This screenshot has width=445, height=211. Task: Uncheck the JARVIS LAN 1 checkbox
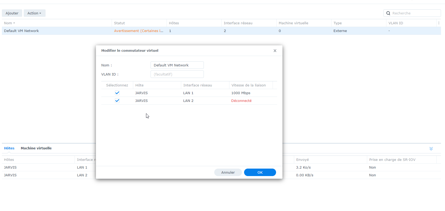tap(117, 93)
